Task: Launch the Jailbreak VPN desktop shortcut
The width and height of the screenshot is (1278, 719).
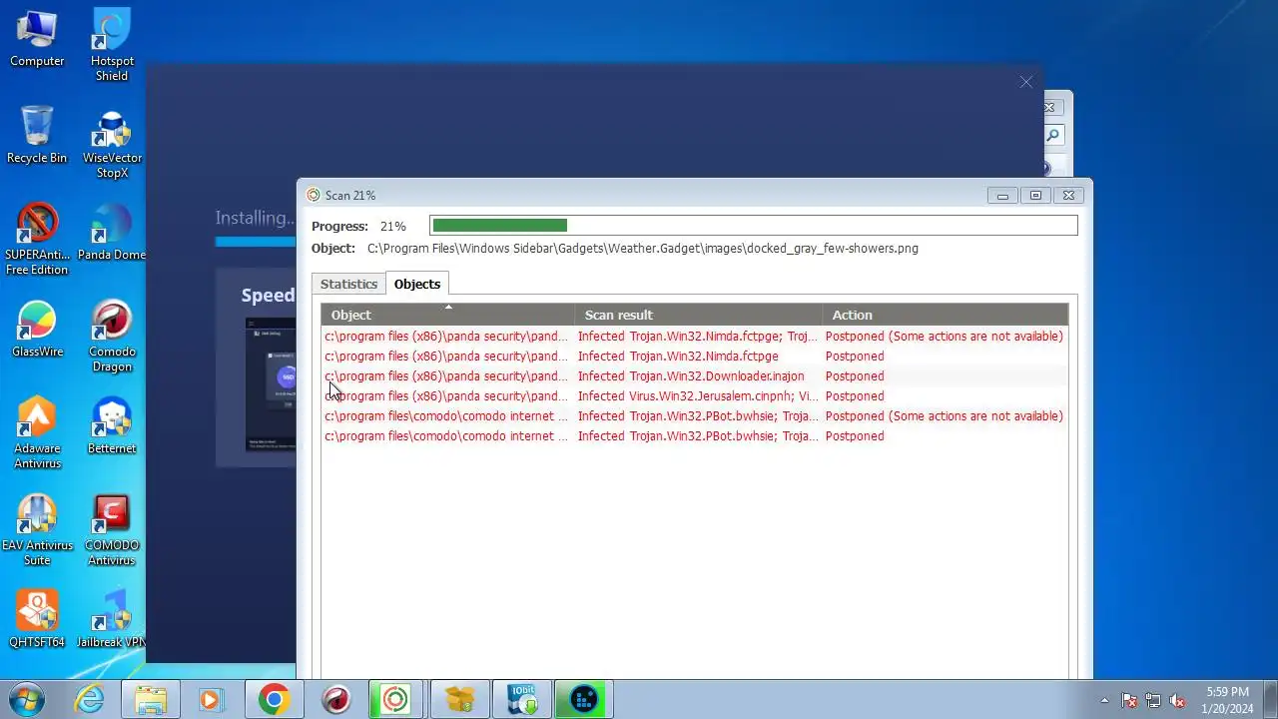Action: (112, 619)
